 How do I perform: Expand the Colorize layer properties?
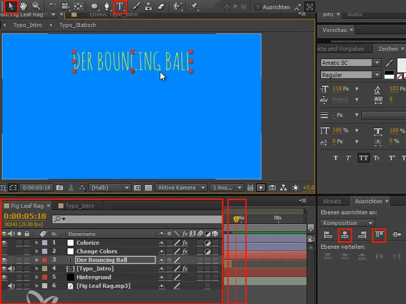[37, 243]
